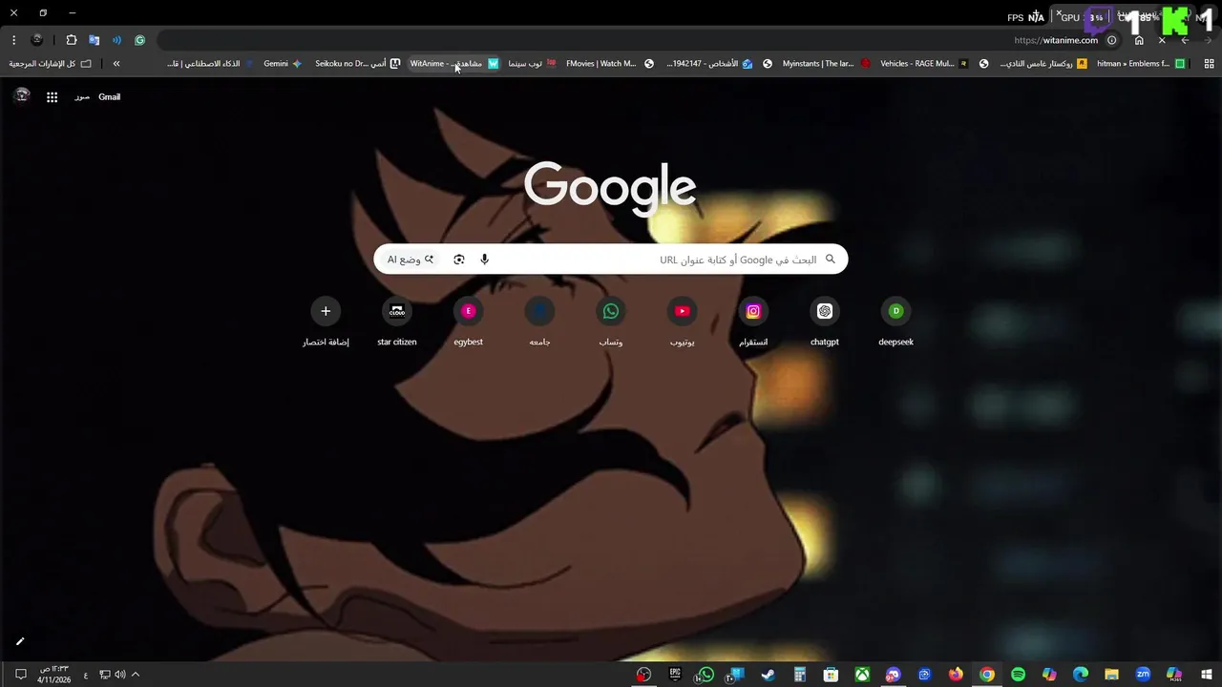Open the Google apps grid launcher
The height and width of the screenshot is (687, 1222).
pos(53,96)
